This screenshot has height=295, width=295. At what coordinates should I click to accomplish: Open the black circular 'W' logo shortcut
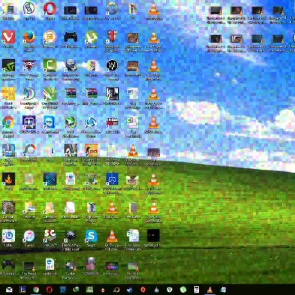pos(112,65)
